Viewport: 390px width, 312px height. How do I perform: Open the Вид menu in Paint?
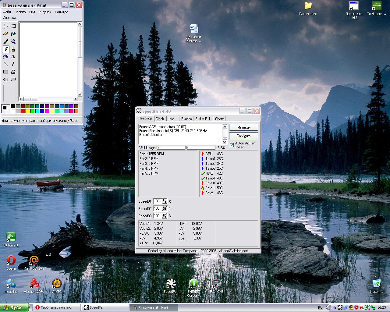coord(32,12)
